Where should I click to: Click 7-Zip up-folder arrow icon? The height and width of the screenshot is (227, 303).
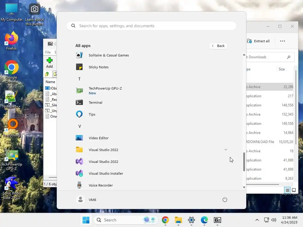coord(47,74)
